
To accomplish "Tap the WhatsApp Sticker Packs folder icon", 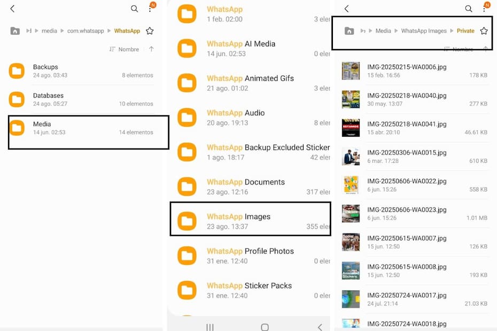I will pyautogui.click(x=187, y=290).
